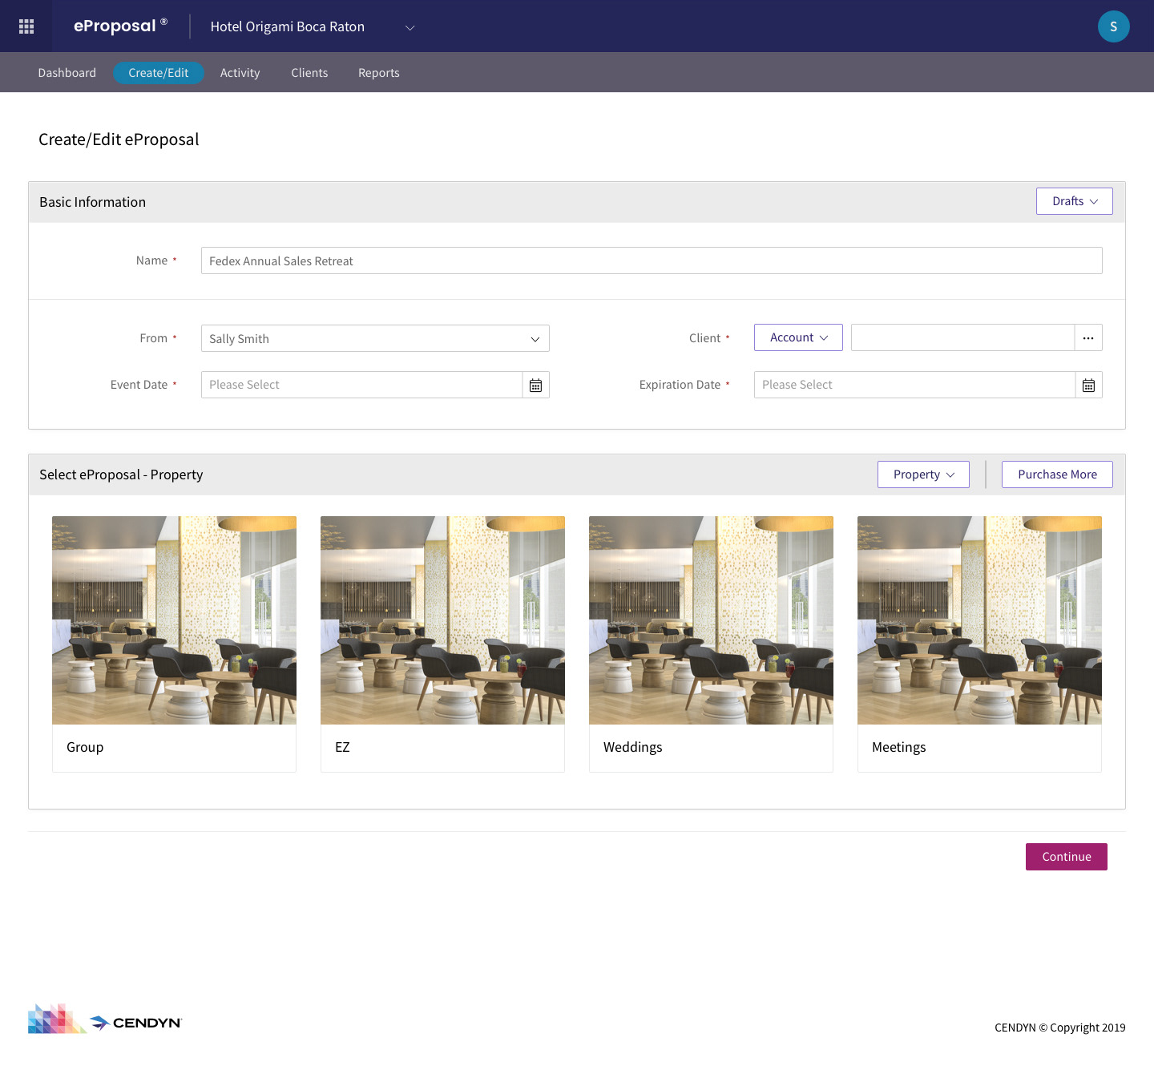
Task: Click the Group card label
Action: 85,747
